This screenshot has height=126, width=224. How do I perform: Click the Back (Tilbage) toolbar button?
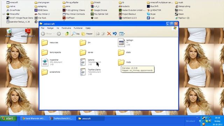47,34
